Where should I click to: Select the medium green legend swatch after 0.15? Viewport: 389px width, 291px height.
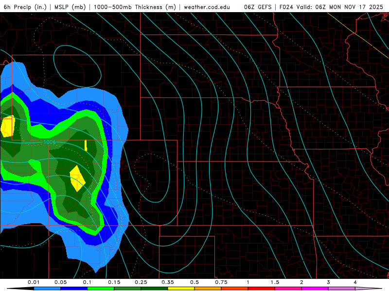click(x=127, y=289)
